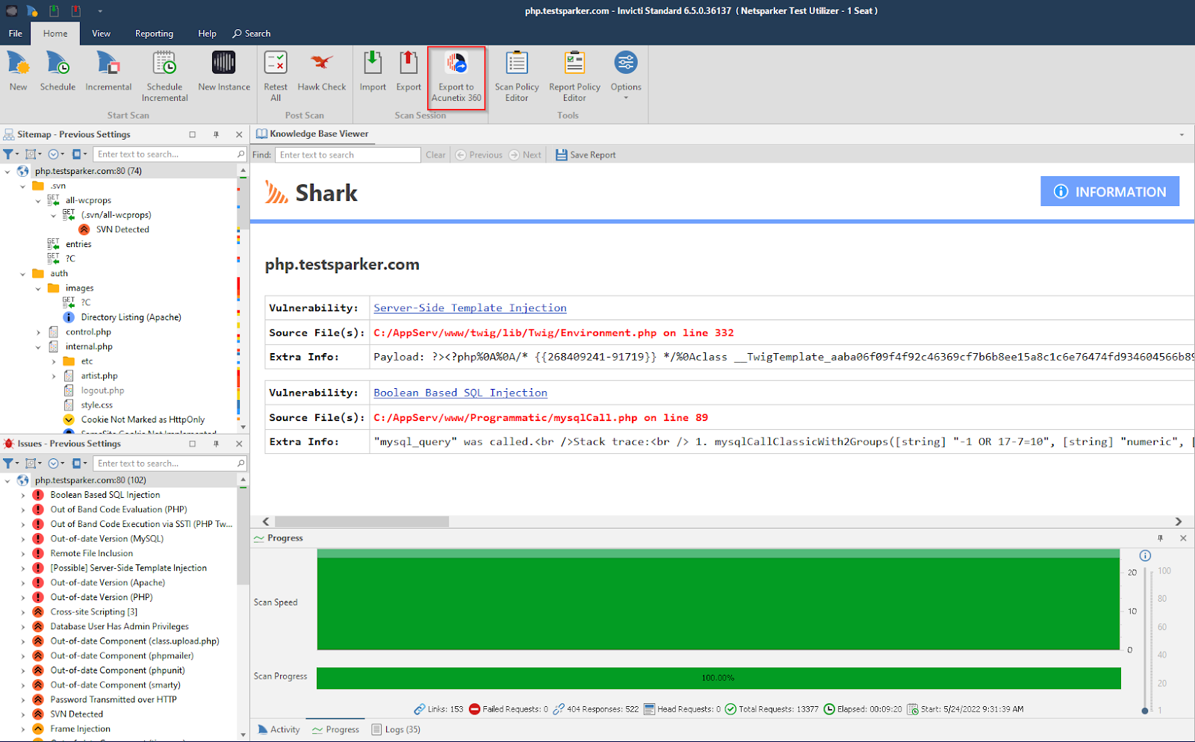Click the Save Report button
Viewport: 1195px width, 742px height.
[x=586, y=155]
